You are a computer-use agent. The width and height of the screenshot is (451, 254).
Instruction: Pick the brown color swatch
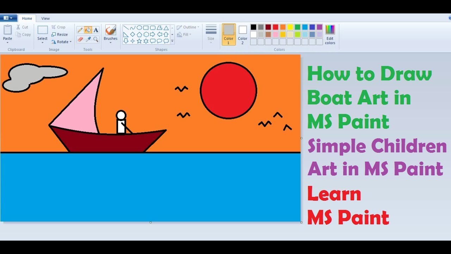click(268, 35)
